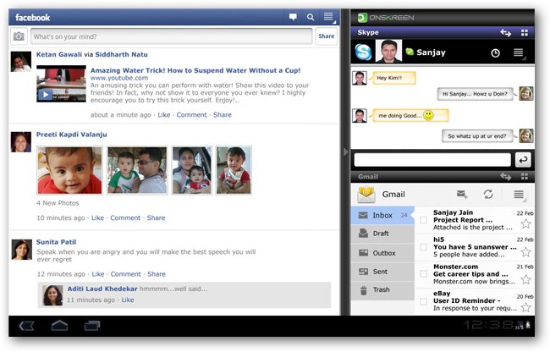Switch to Gmail Draft folder
This screenshot has height=352, width=550.
click(x=382, y=234)
